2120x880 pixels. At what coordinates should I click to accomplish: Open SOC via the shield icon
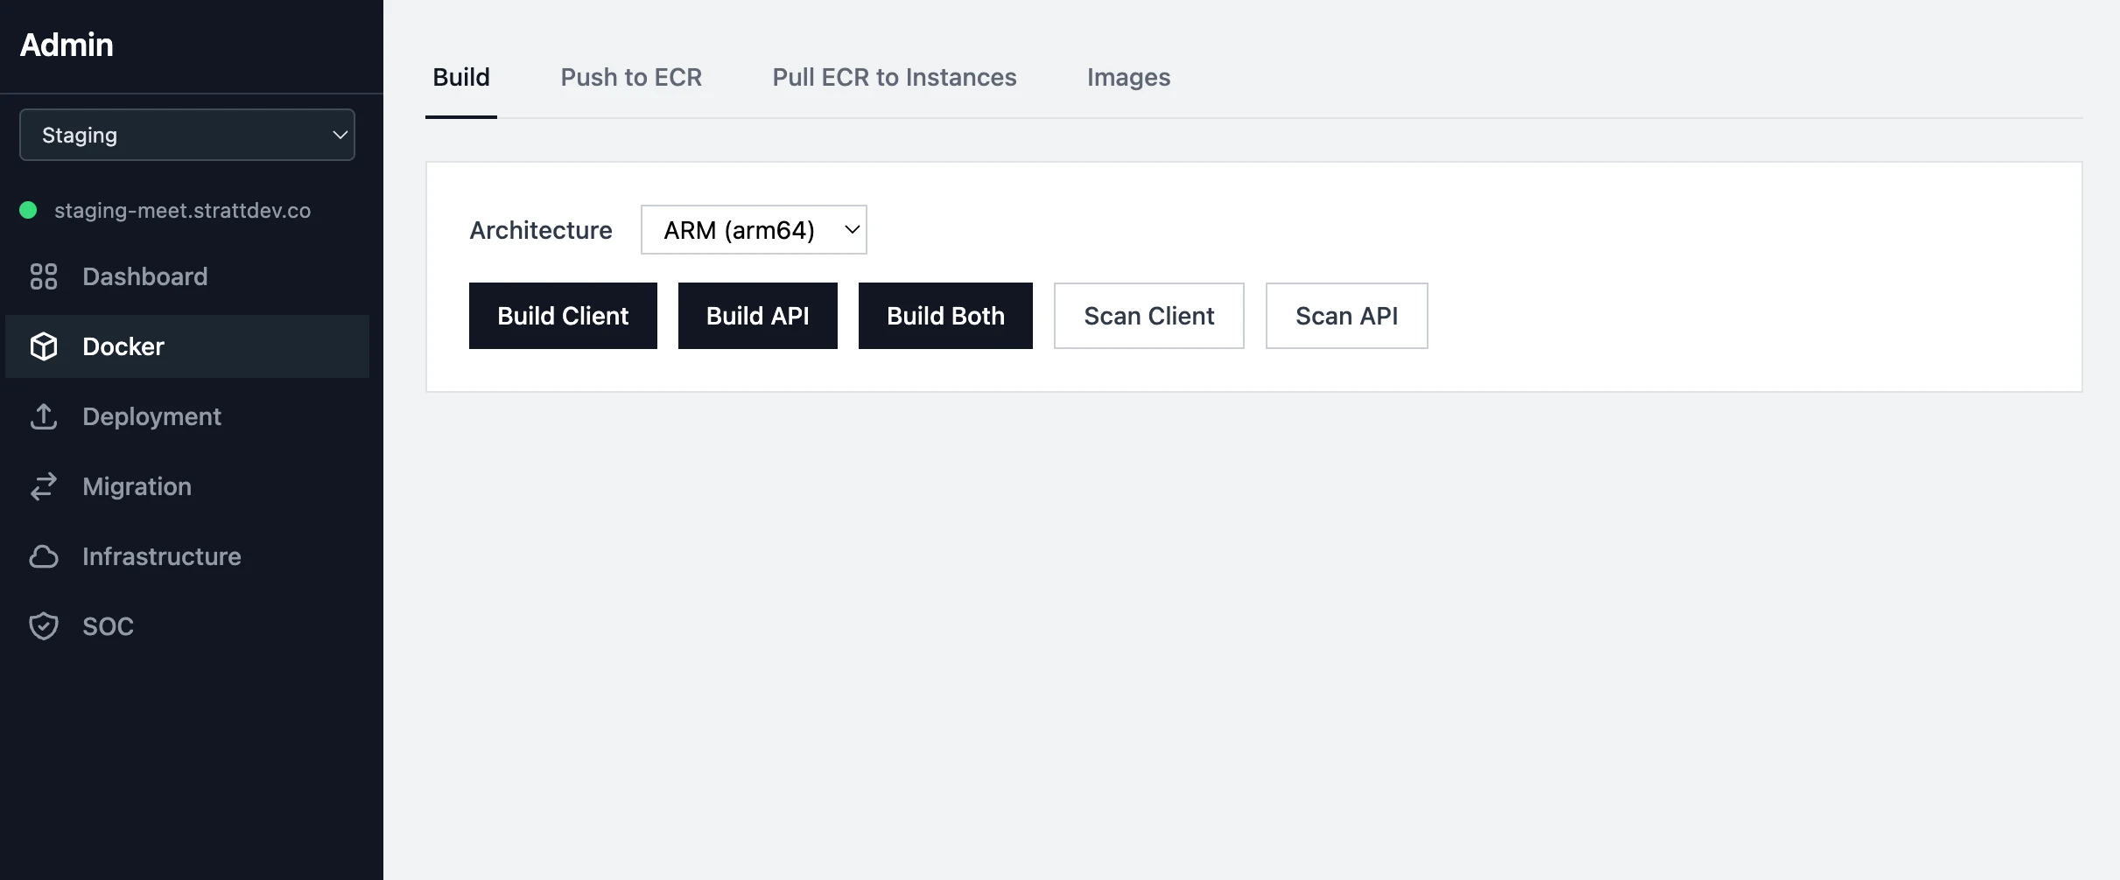click(x=45, y=625)
